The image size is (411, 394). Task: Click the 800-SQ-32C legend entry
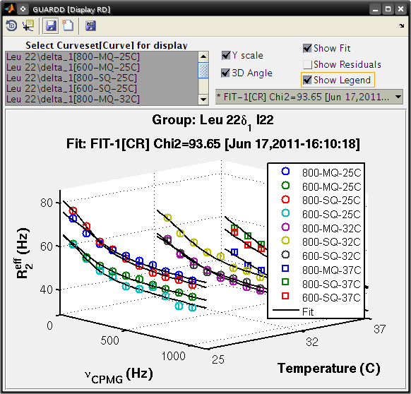coord(321,242)
